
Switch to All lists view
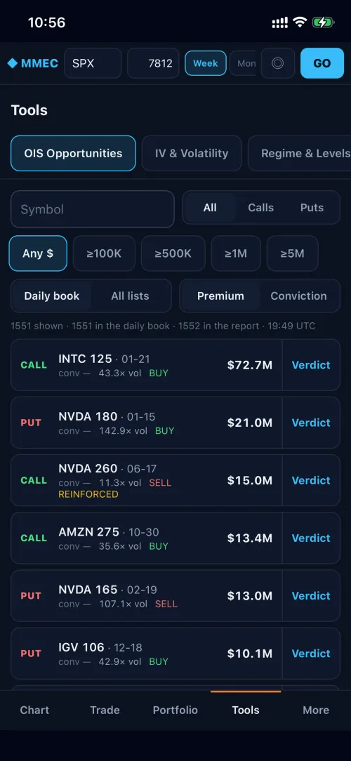(130, 296)
